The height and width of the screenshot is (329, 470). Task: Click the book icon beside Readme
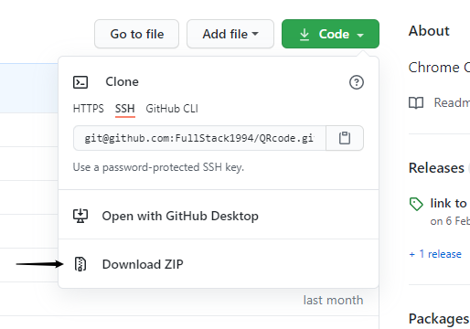click(x=416, y=103)
